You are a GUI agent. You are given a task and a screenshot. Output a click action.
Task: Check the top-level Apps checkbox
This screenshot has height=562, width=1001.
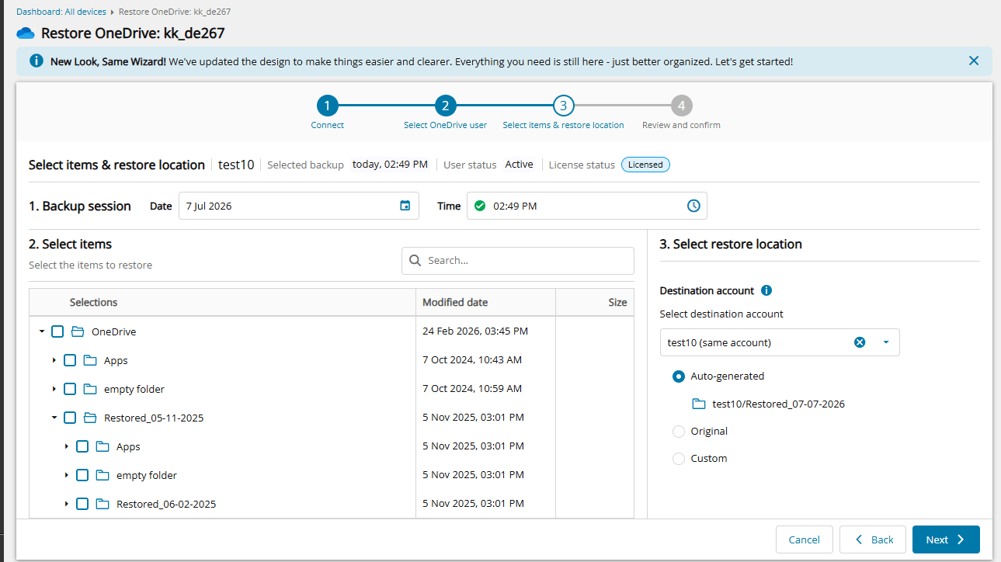coord(70,360)
